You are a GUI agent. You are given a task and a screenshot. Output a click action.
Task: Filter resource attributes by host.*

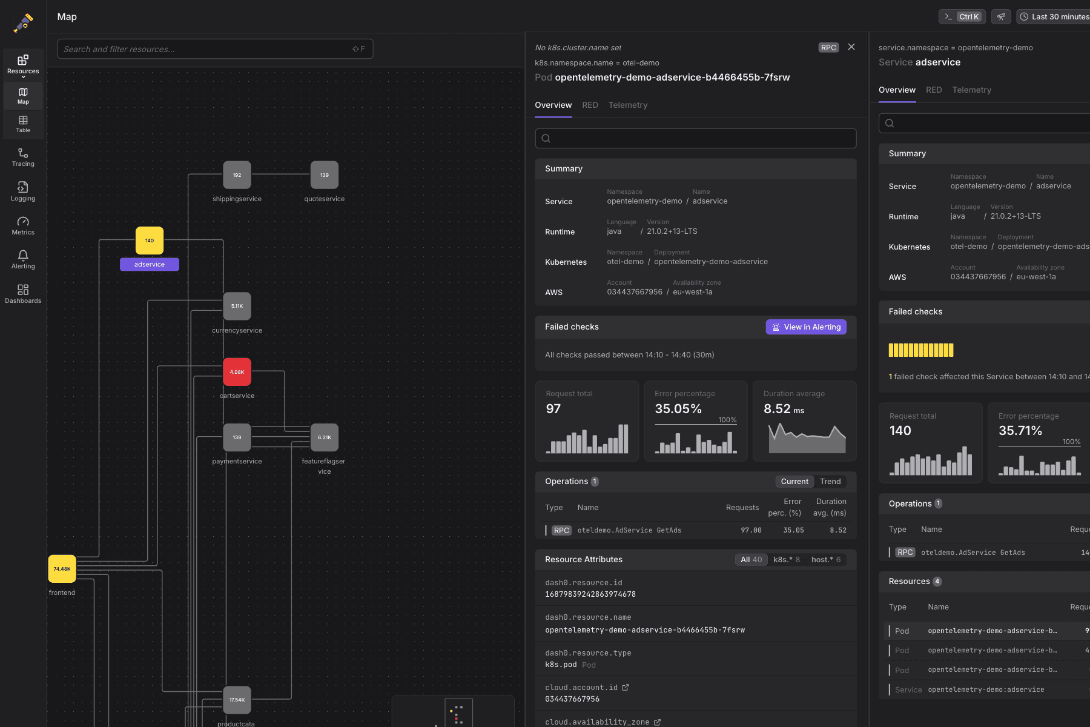point(825,560)
